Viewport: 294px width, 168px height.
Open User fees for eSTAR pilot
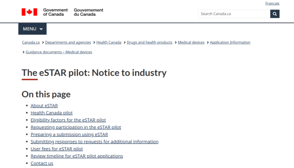pos(57,149)
